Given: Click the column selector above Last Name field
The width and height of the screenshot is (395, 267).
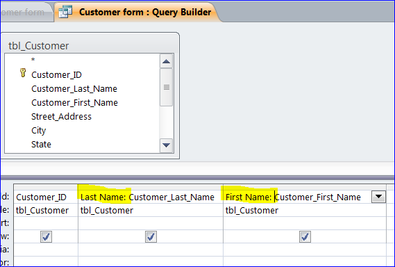Looking at the screenshot, I should click(151, 187).
